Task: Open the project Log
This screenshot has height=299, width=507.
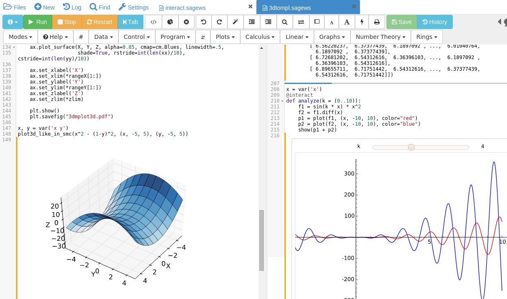Action: coord(72,7)
